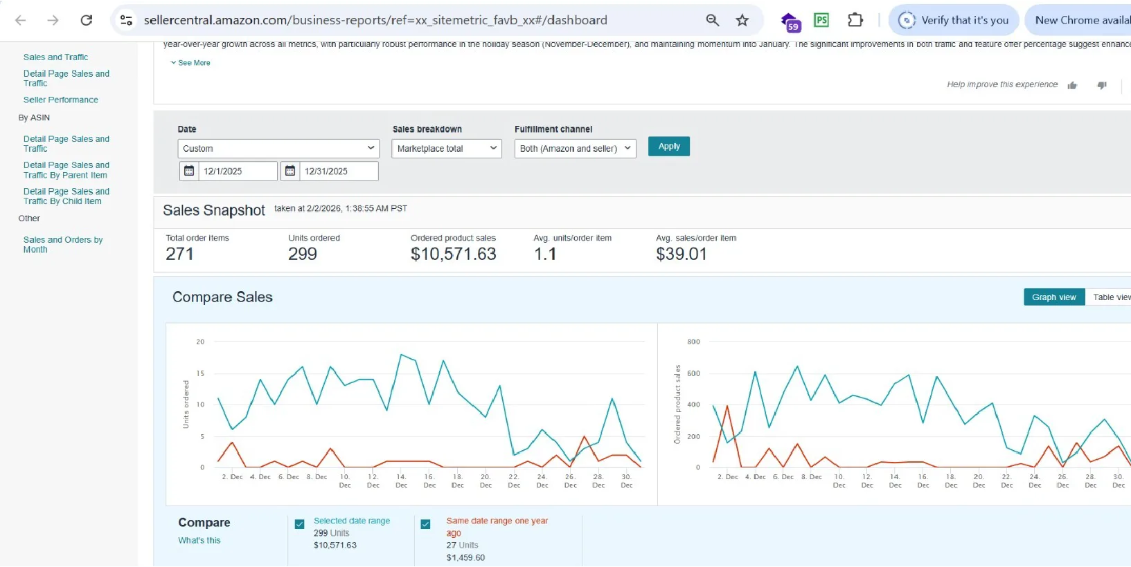Open the browser extensions puzzle icon
This screenshot has height=567, width=1131.
855,20
